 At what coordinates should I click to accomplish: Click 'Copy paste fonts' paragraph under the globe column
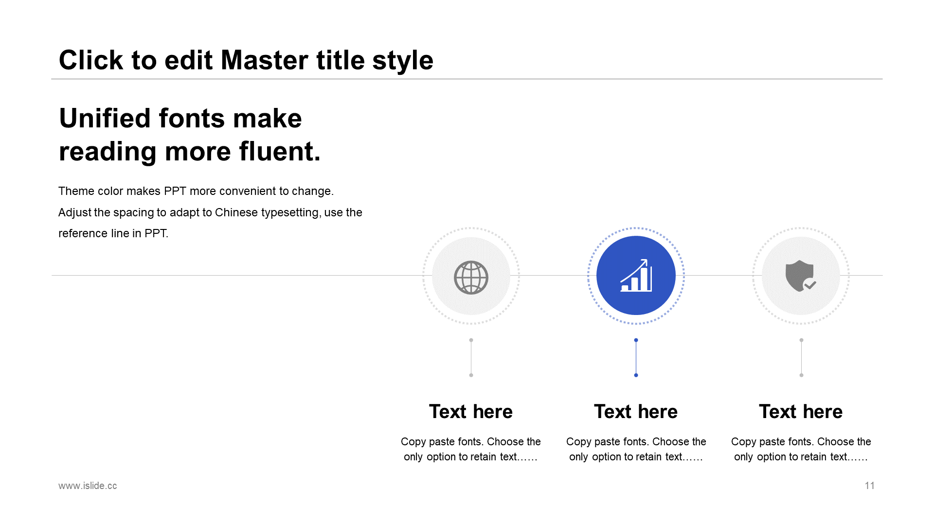(x=471, y=449)
